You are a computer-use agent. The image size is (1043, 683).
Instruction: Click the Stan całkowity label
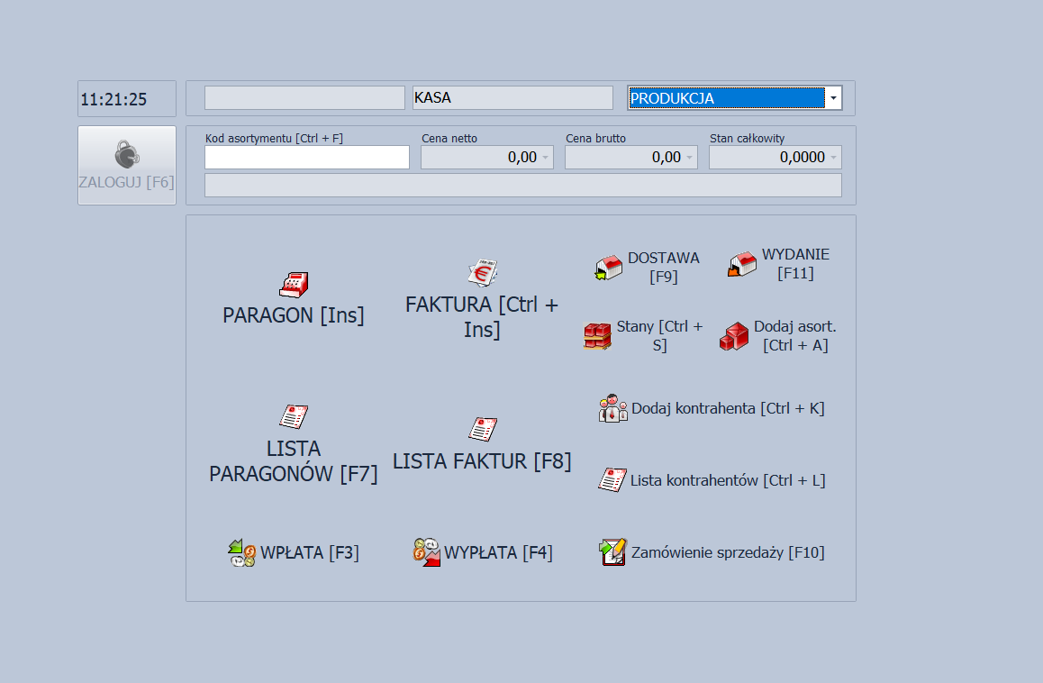[747, 139]
